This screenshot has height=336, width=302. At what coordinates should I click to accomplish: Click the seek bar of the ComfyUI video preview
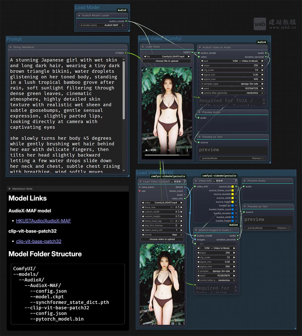pyautogui.click(x=167, y=155)
